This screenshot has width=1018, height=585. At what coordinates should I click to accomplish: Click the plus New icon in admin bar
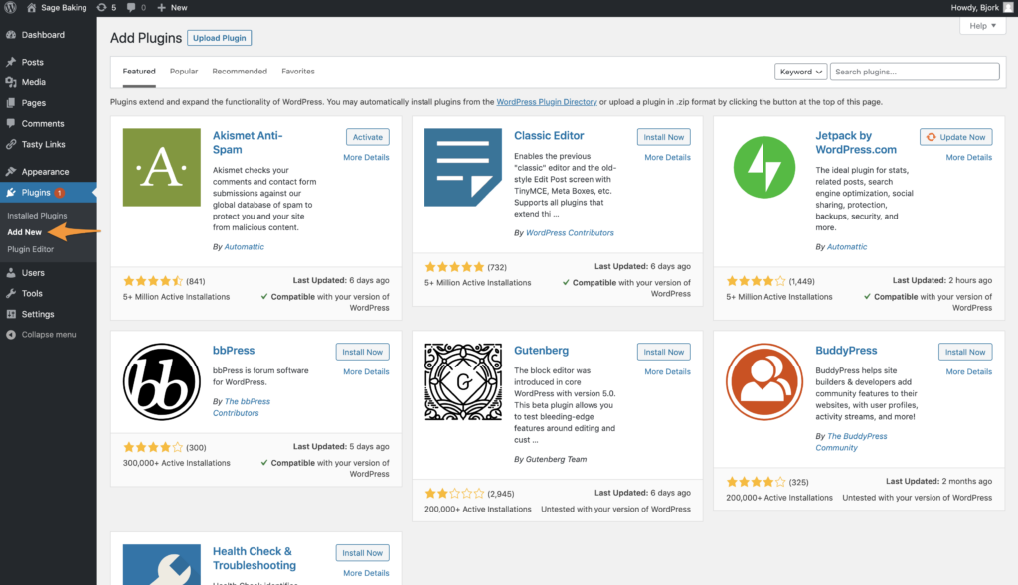click(x=162, y=8)
